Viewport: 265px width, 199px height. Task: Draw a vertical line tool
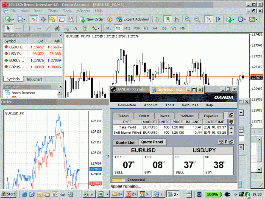[x=29, y=28]
